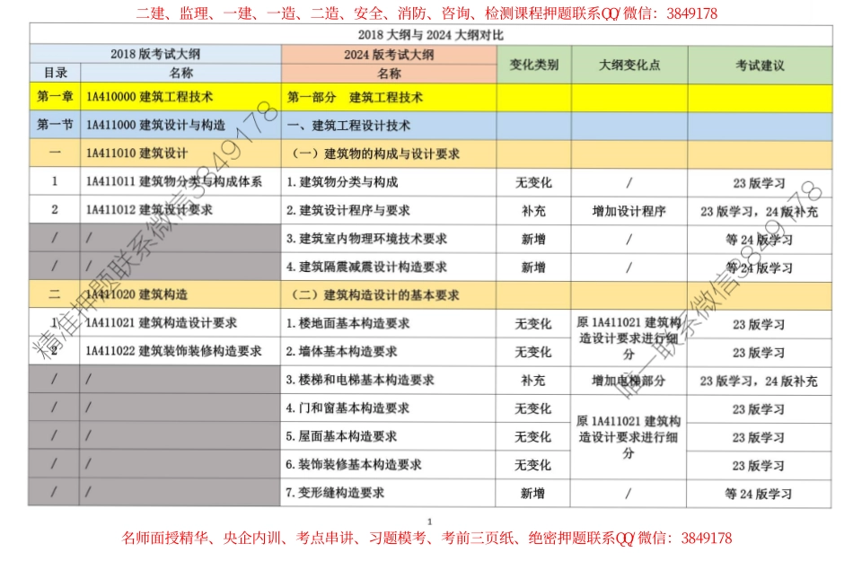Select "名称" under the 2024 syllabus header
The image size is (853, 561).
389,74
